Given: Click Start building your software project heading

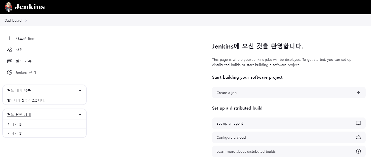Looking at the screenshot, I should pyautogui.click(x=247, y=77).
